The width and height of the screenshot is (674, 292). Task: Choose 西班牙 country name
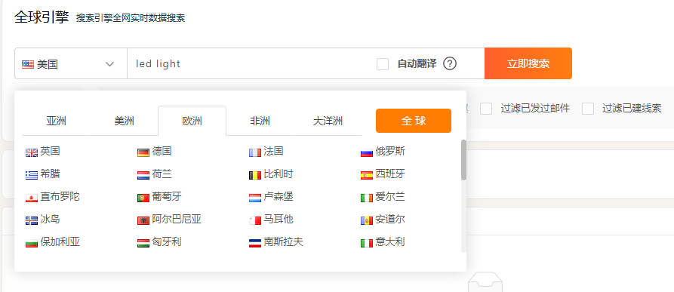click(390, 174)
